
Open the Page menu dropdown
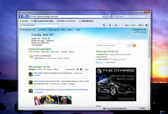(x=127, y=25)
